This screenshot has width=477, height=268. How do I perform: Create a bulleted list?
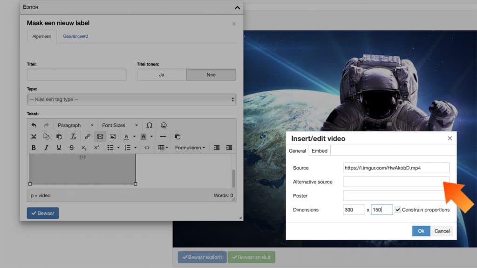110,147
